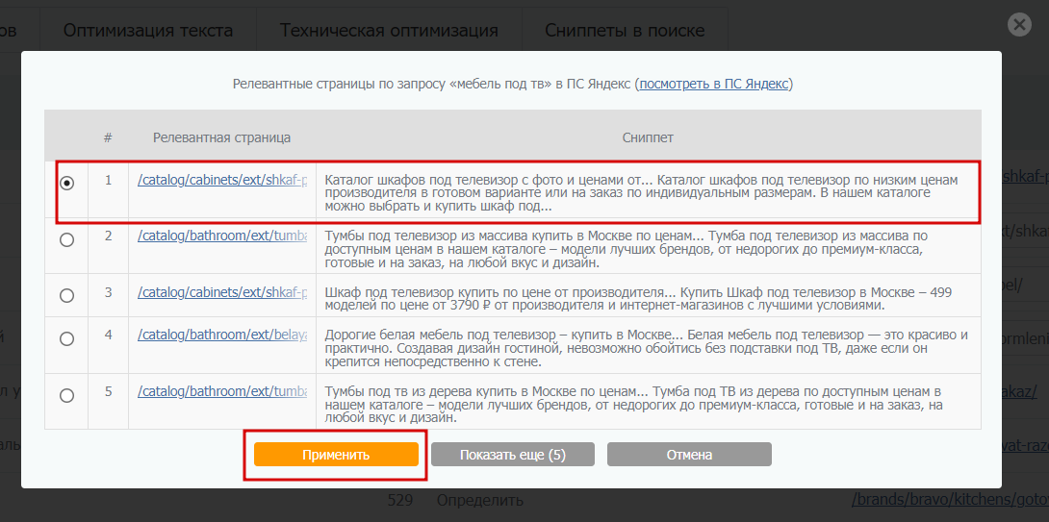
Task: Select radio button for result row 5
Action: (x=66, y=395)
